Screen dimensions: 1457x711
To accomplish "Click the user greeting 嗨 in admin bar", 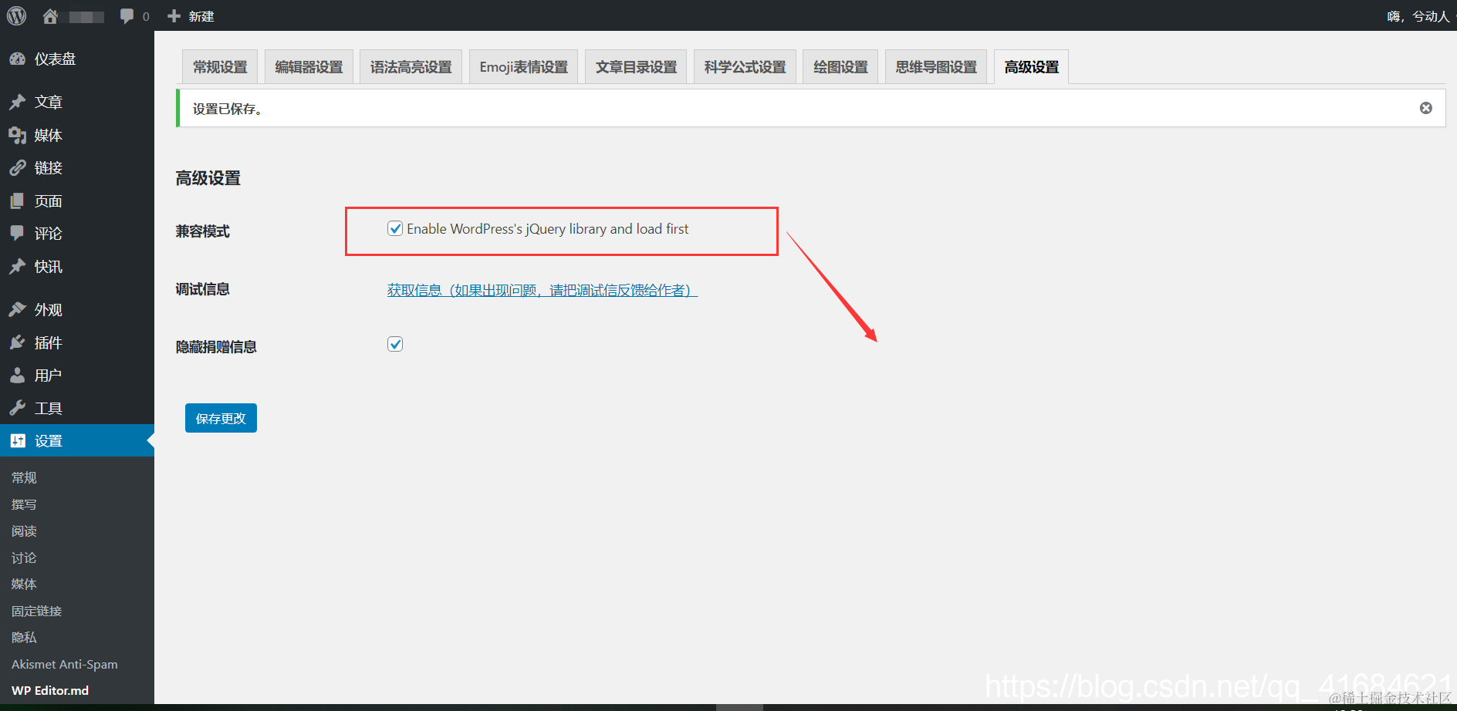I will (1418, 16).
